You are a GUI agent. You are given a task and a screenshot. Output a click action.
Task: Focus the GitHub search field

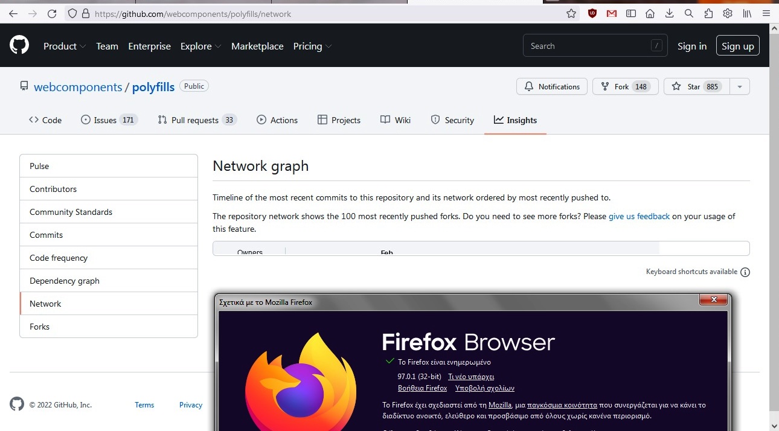(x=595, y=46)
